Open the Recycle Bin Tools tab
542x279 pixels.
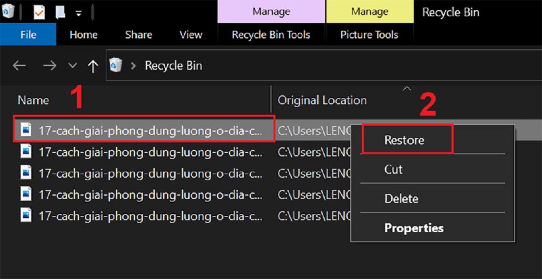[271, 35]
